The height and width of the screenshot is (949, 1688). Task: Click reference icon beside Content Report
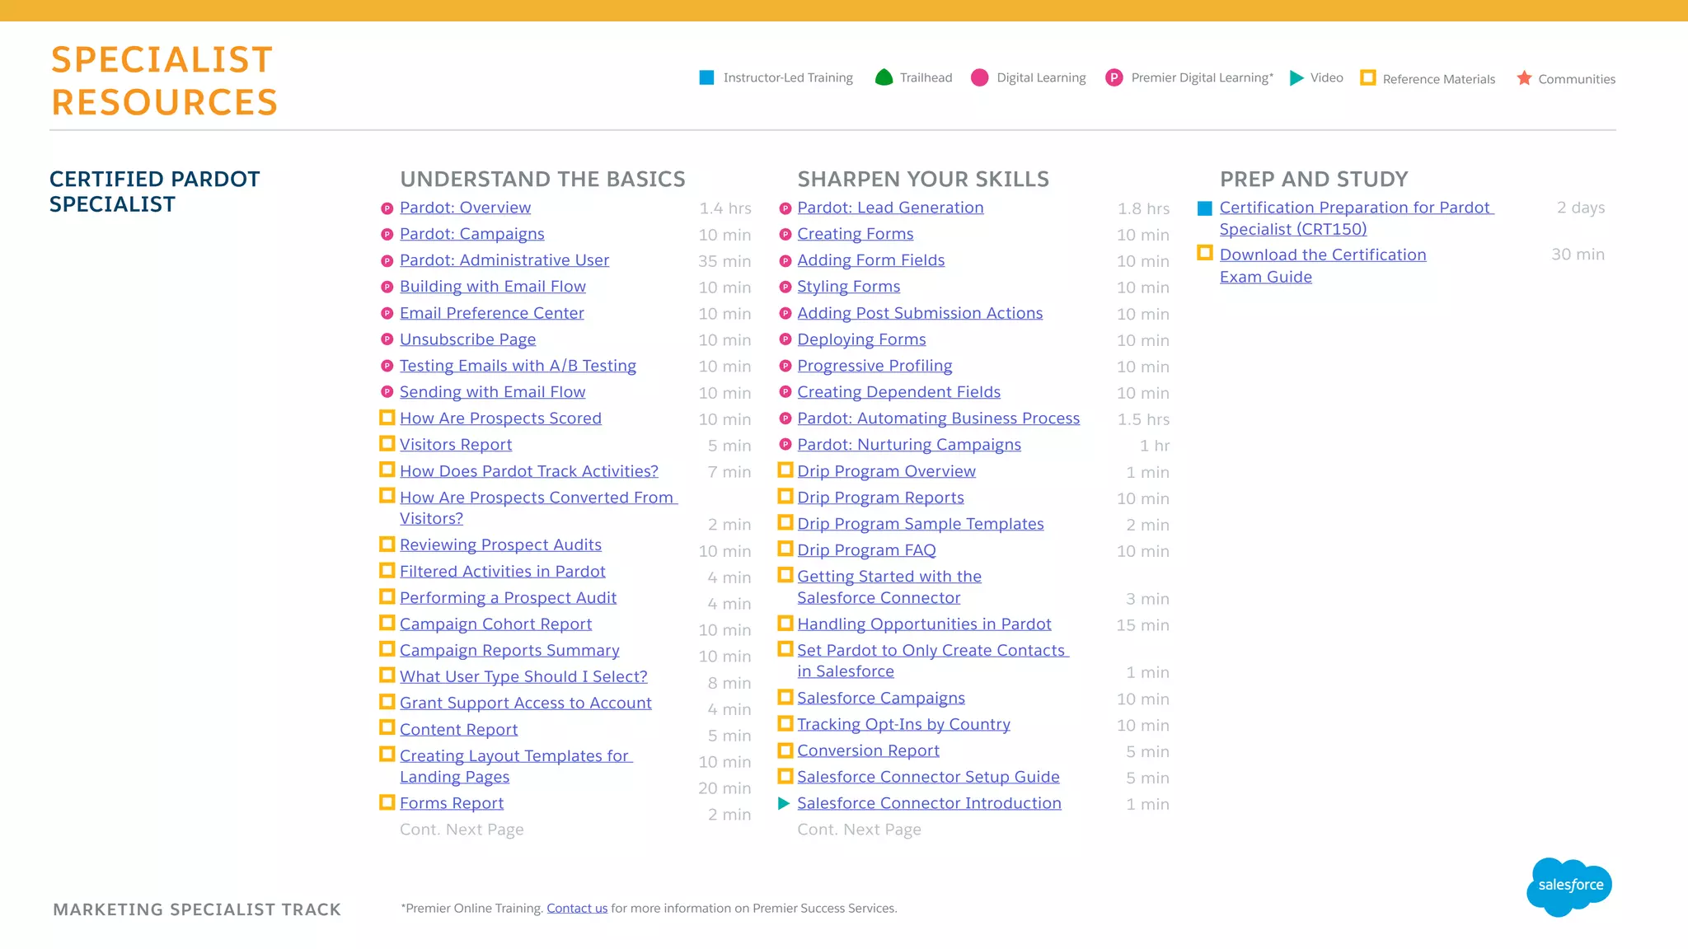[387, 727]
